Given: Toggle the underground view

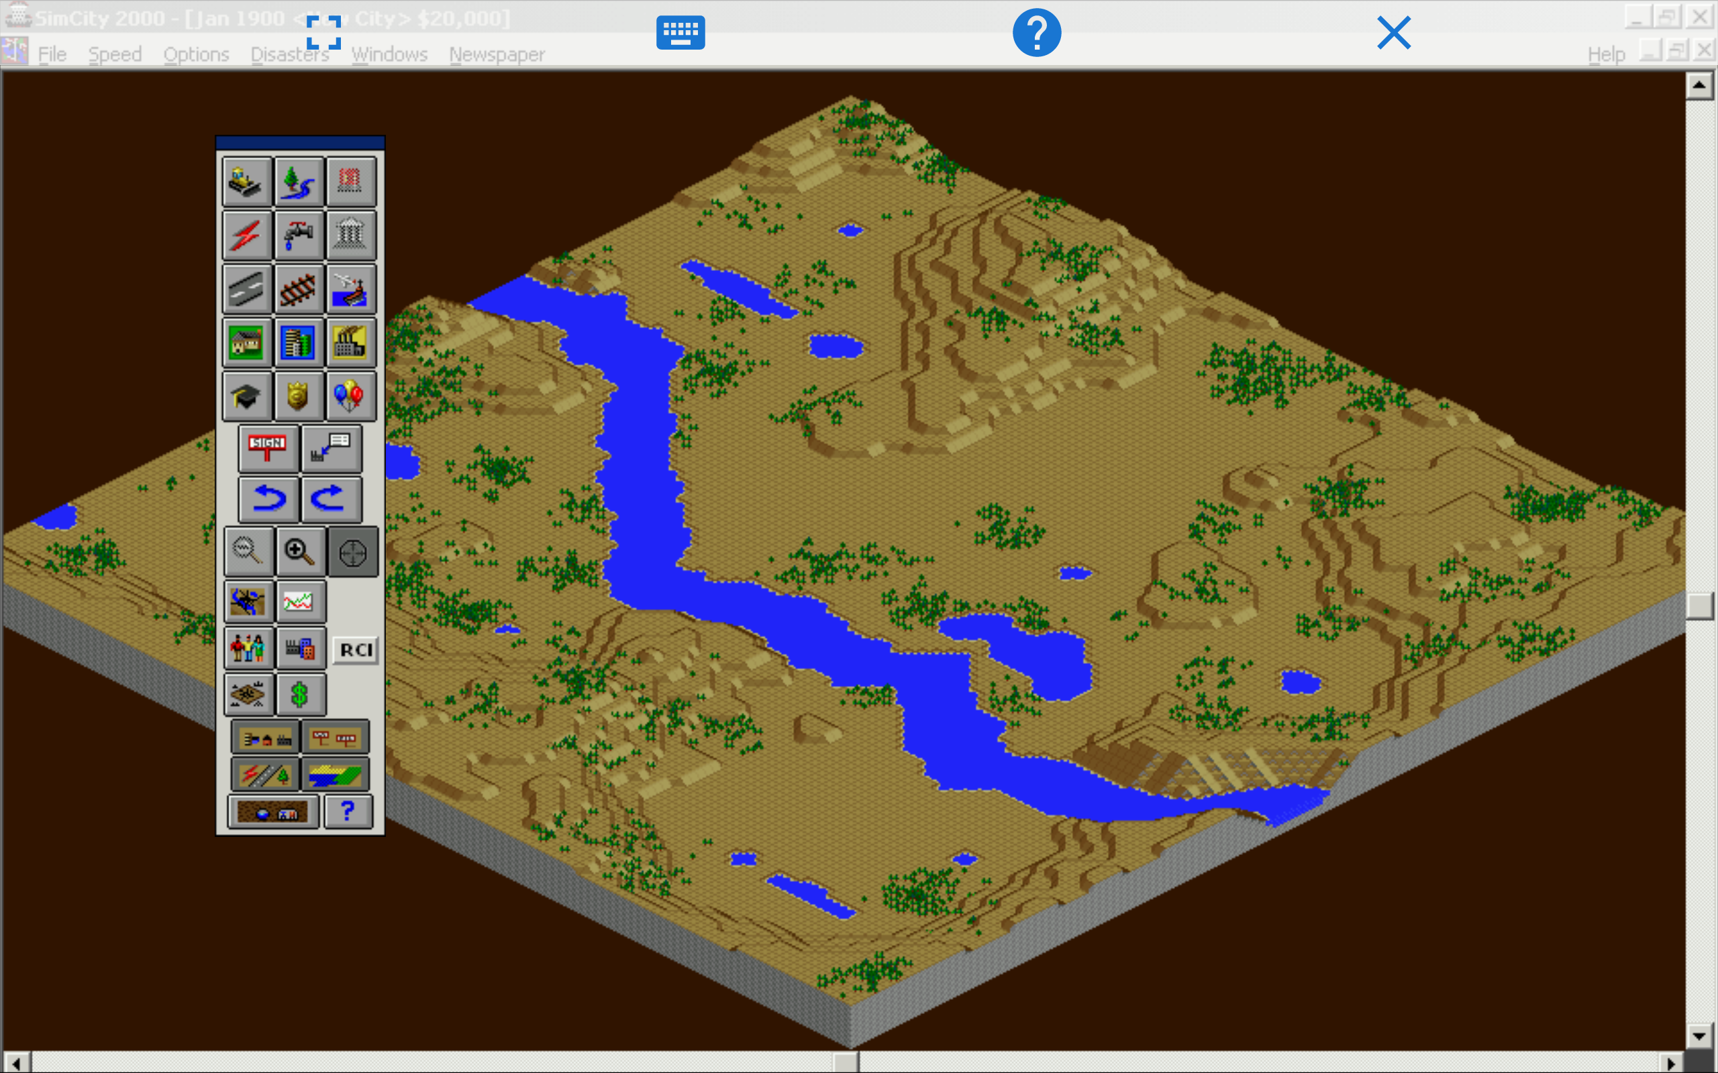Looking at the screenshot, I should tap(273, 812).
